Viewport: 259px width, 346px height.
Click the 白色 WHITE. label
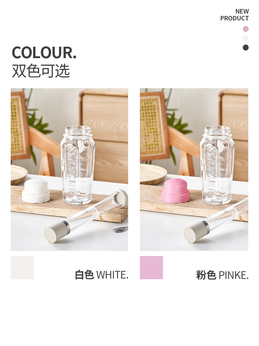click(x=102, y=275)
